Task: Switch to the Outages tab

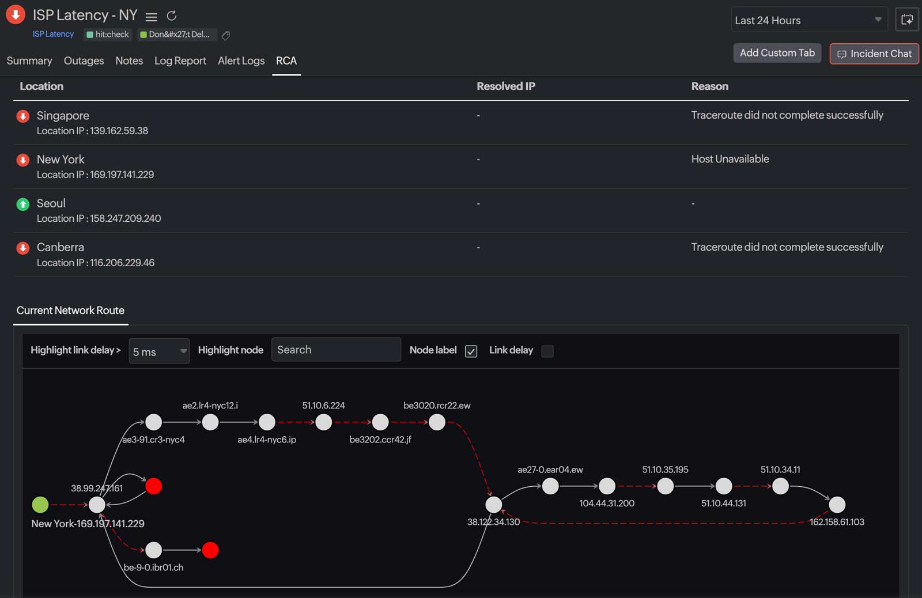Action: coord(84,61)
